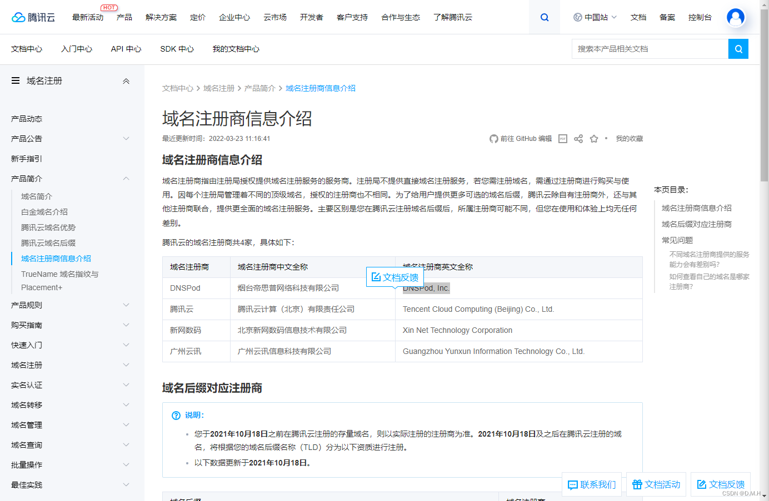Open the 中国站 region dropdown arrow

(614, 17)
